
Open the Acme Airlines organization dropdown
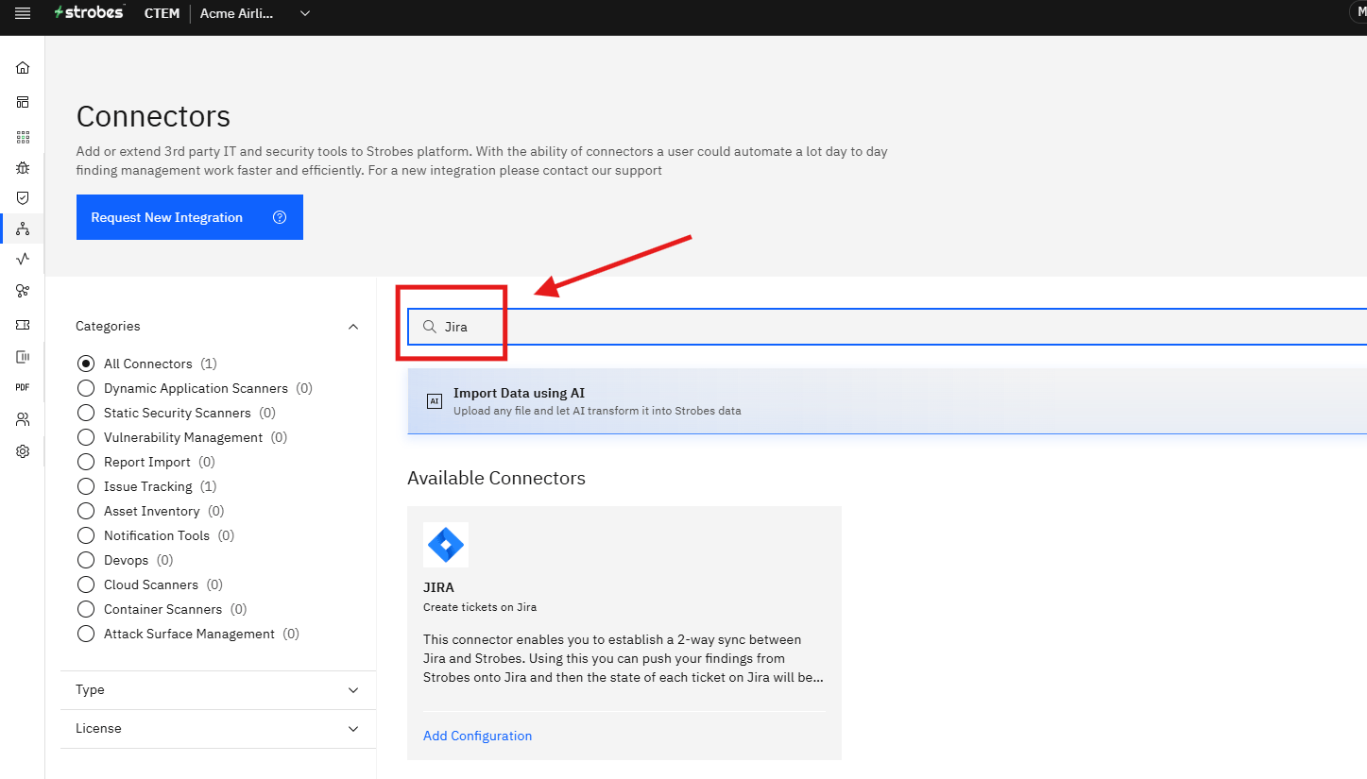tap(255, 13)
